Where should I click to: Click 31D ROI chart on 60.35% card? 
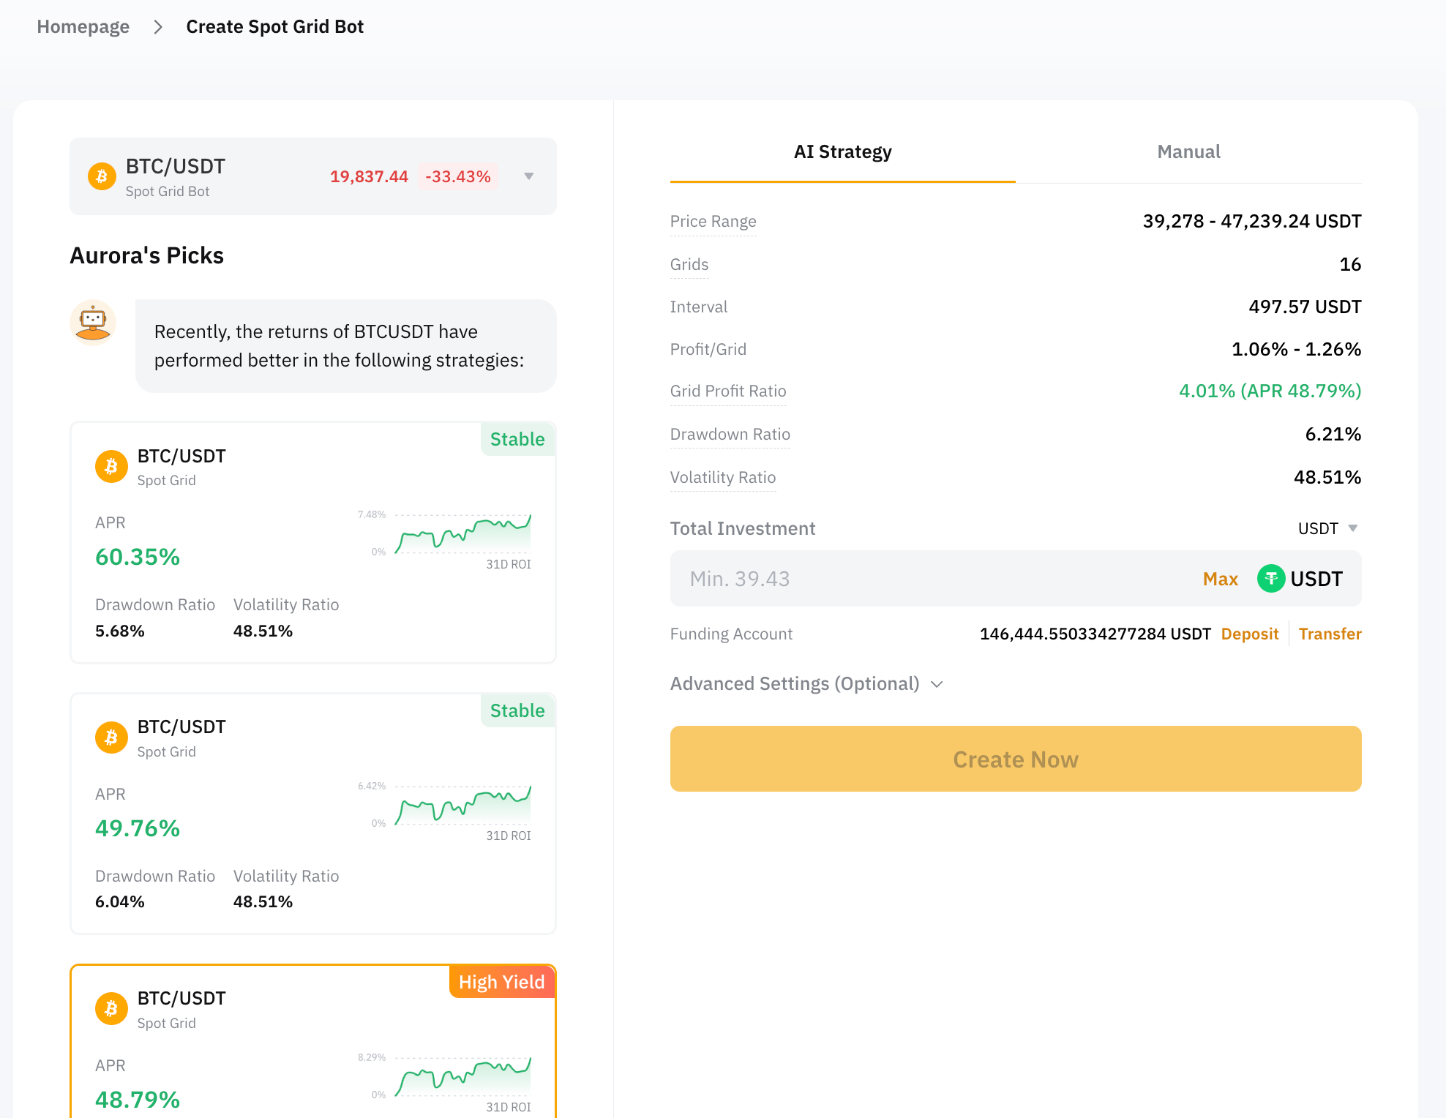[462, 535]
